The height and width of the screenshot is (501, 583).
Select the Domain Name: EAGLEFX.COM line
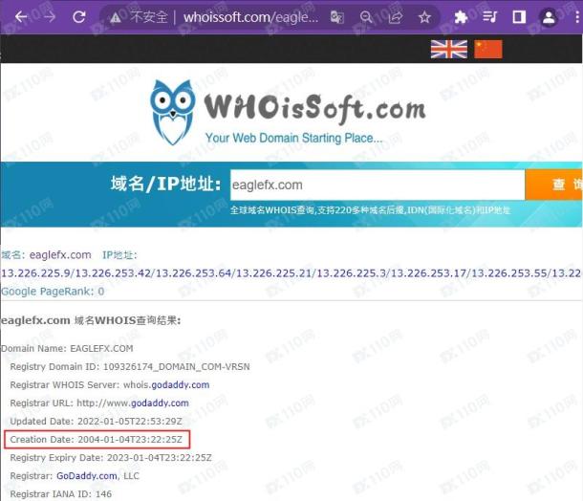pos(67,349)
